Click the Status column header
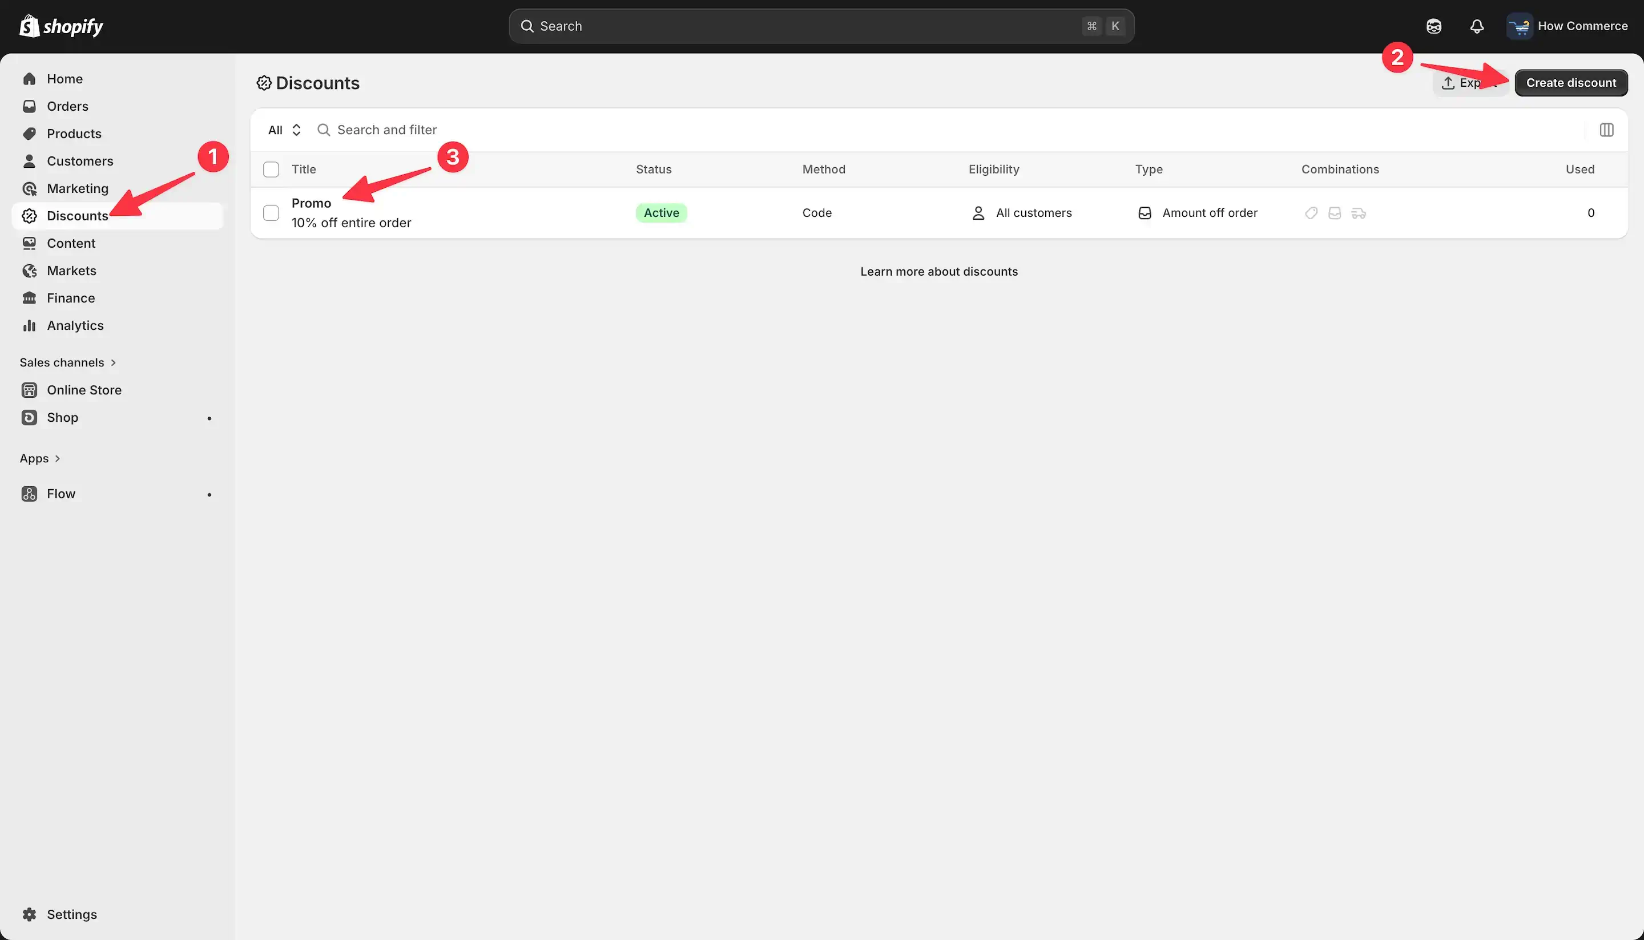This screenshot has height=940, width=1644. pos(654,169)
